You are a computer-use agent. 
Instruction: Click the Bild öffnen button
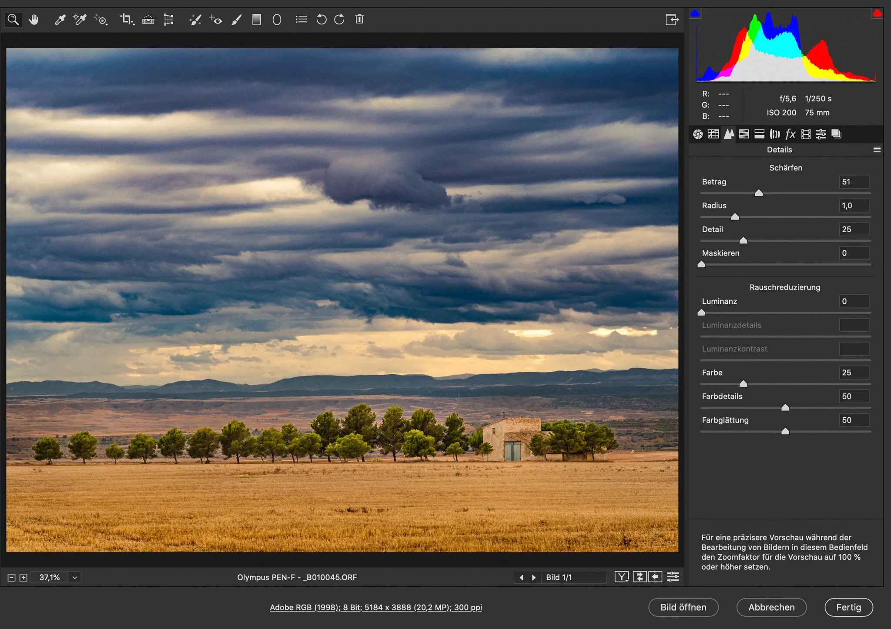click(x=683, y=607)
